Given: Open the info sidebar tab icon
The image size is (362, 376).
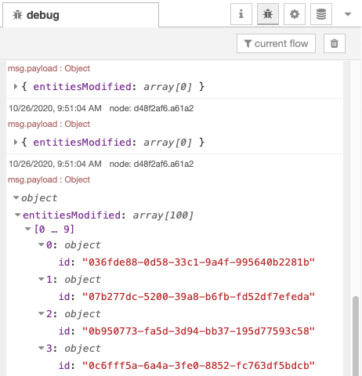Looking at the screenshot, I should coord(241,14).
